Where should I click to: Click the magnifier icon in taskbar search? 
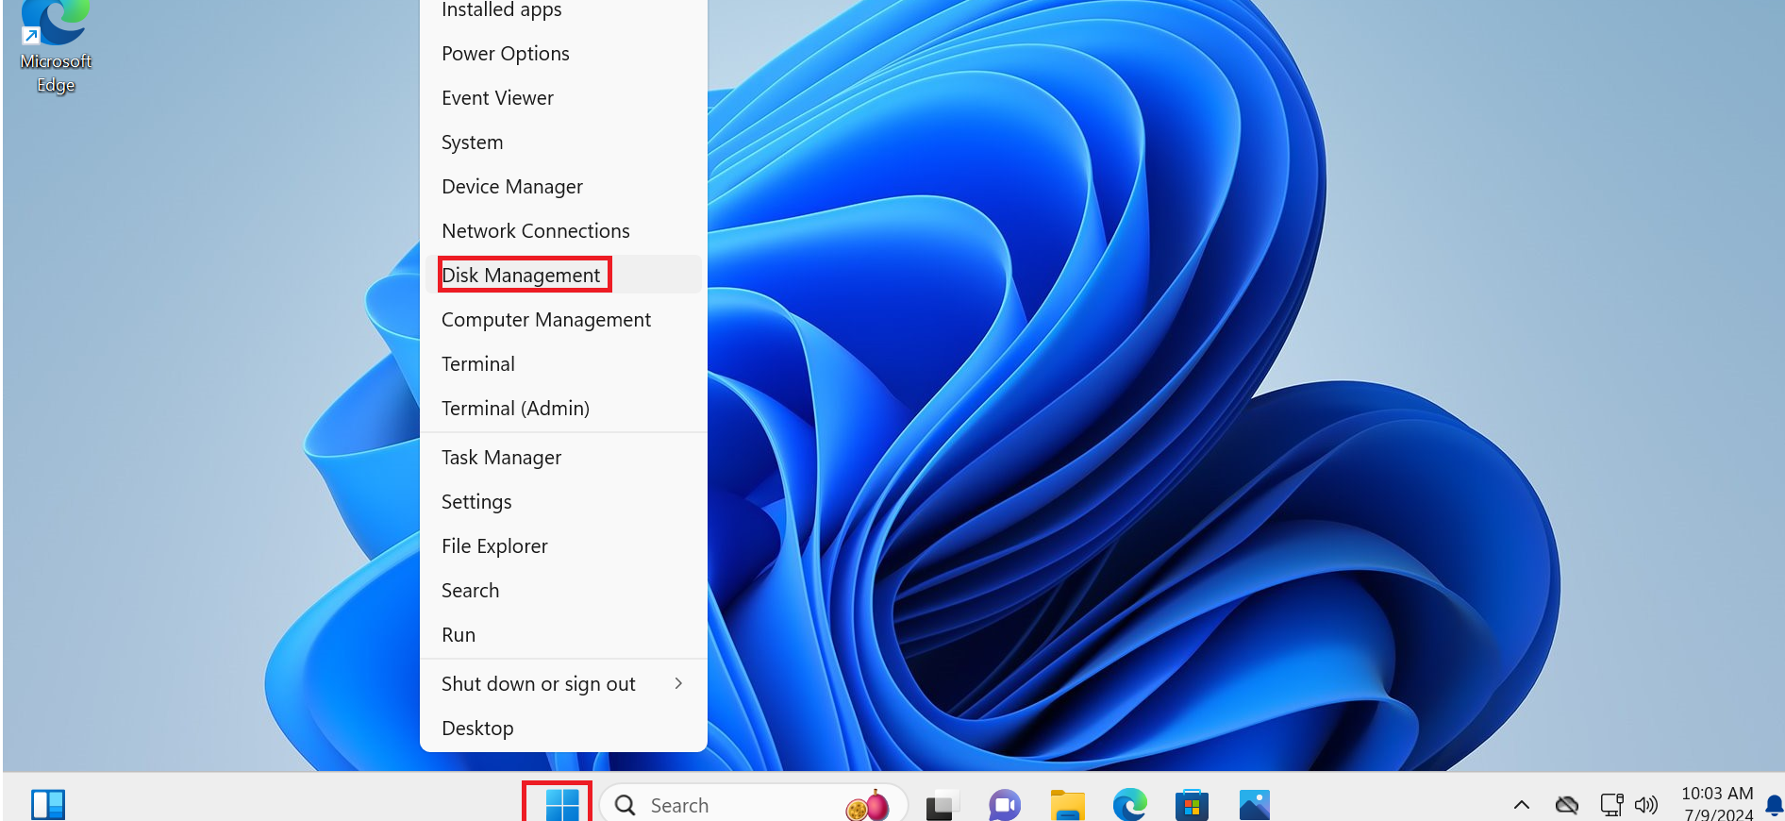(x=625, y=805)
